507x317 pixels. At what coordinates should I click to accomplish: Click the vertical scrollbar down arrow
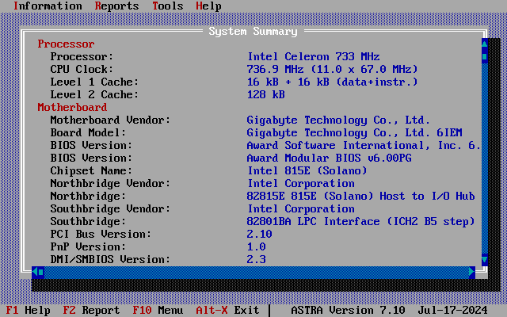coord(484,259)
